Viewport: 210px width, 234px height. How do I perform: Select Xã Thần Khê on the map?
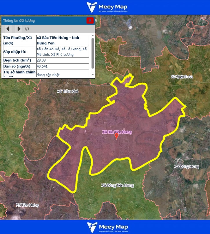tap(68, 91)
